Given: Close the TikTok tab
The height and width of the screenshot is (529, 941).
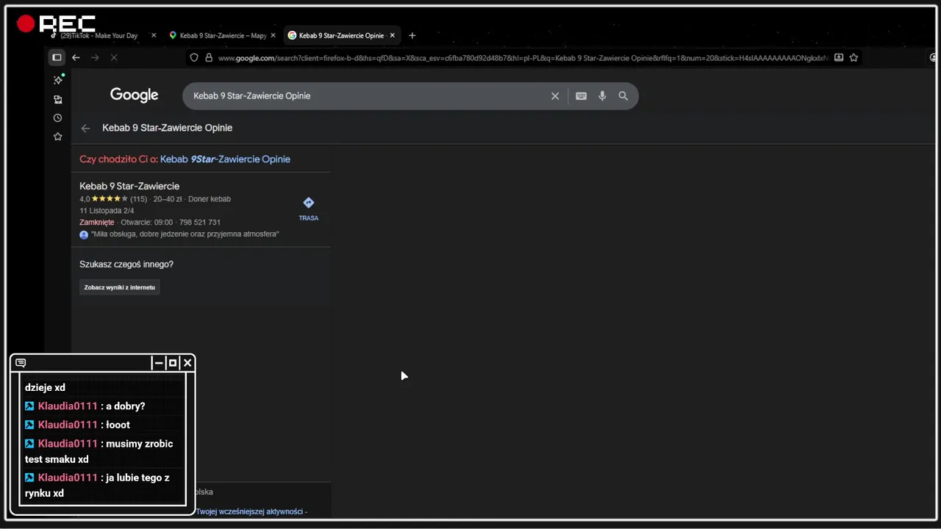Looking at the screenshot, I should coord(154,35).
